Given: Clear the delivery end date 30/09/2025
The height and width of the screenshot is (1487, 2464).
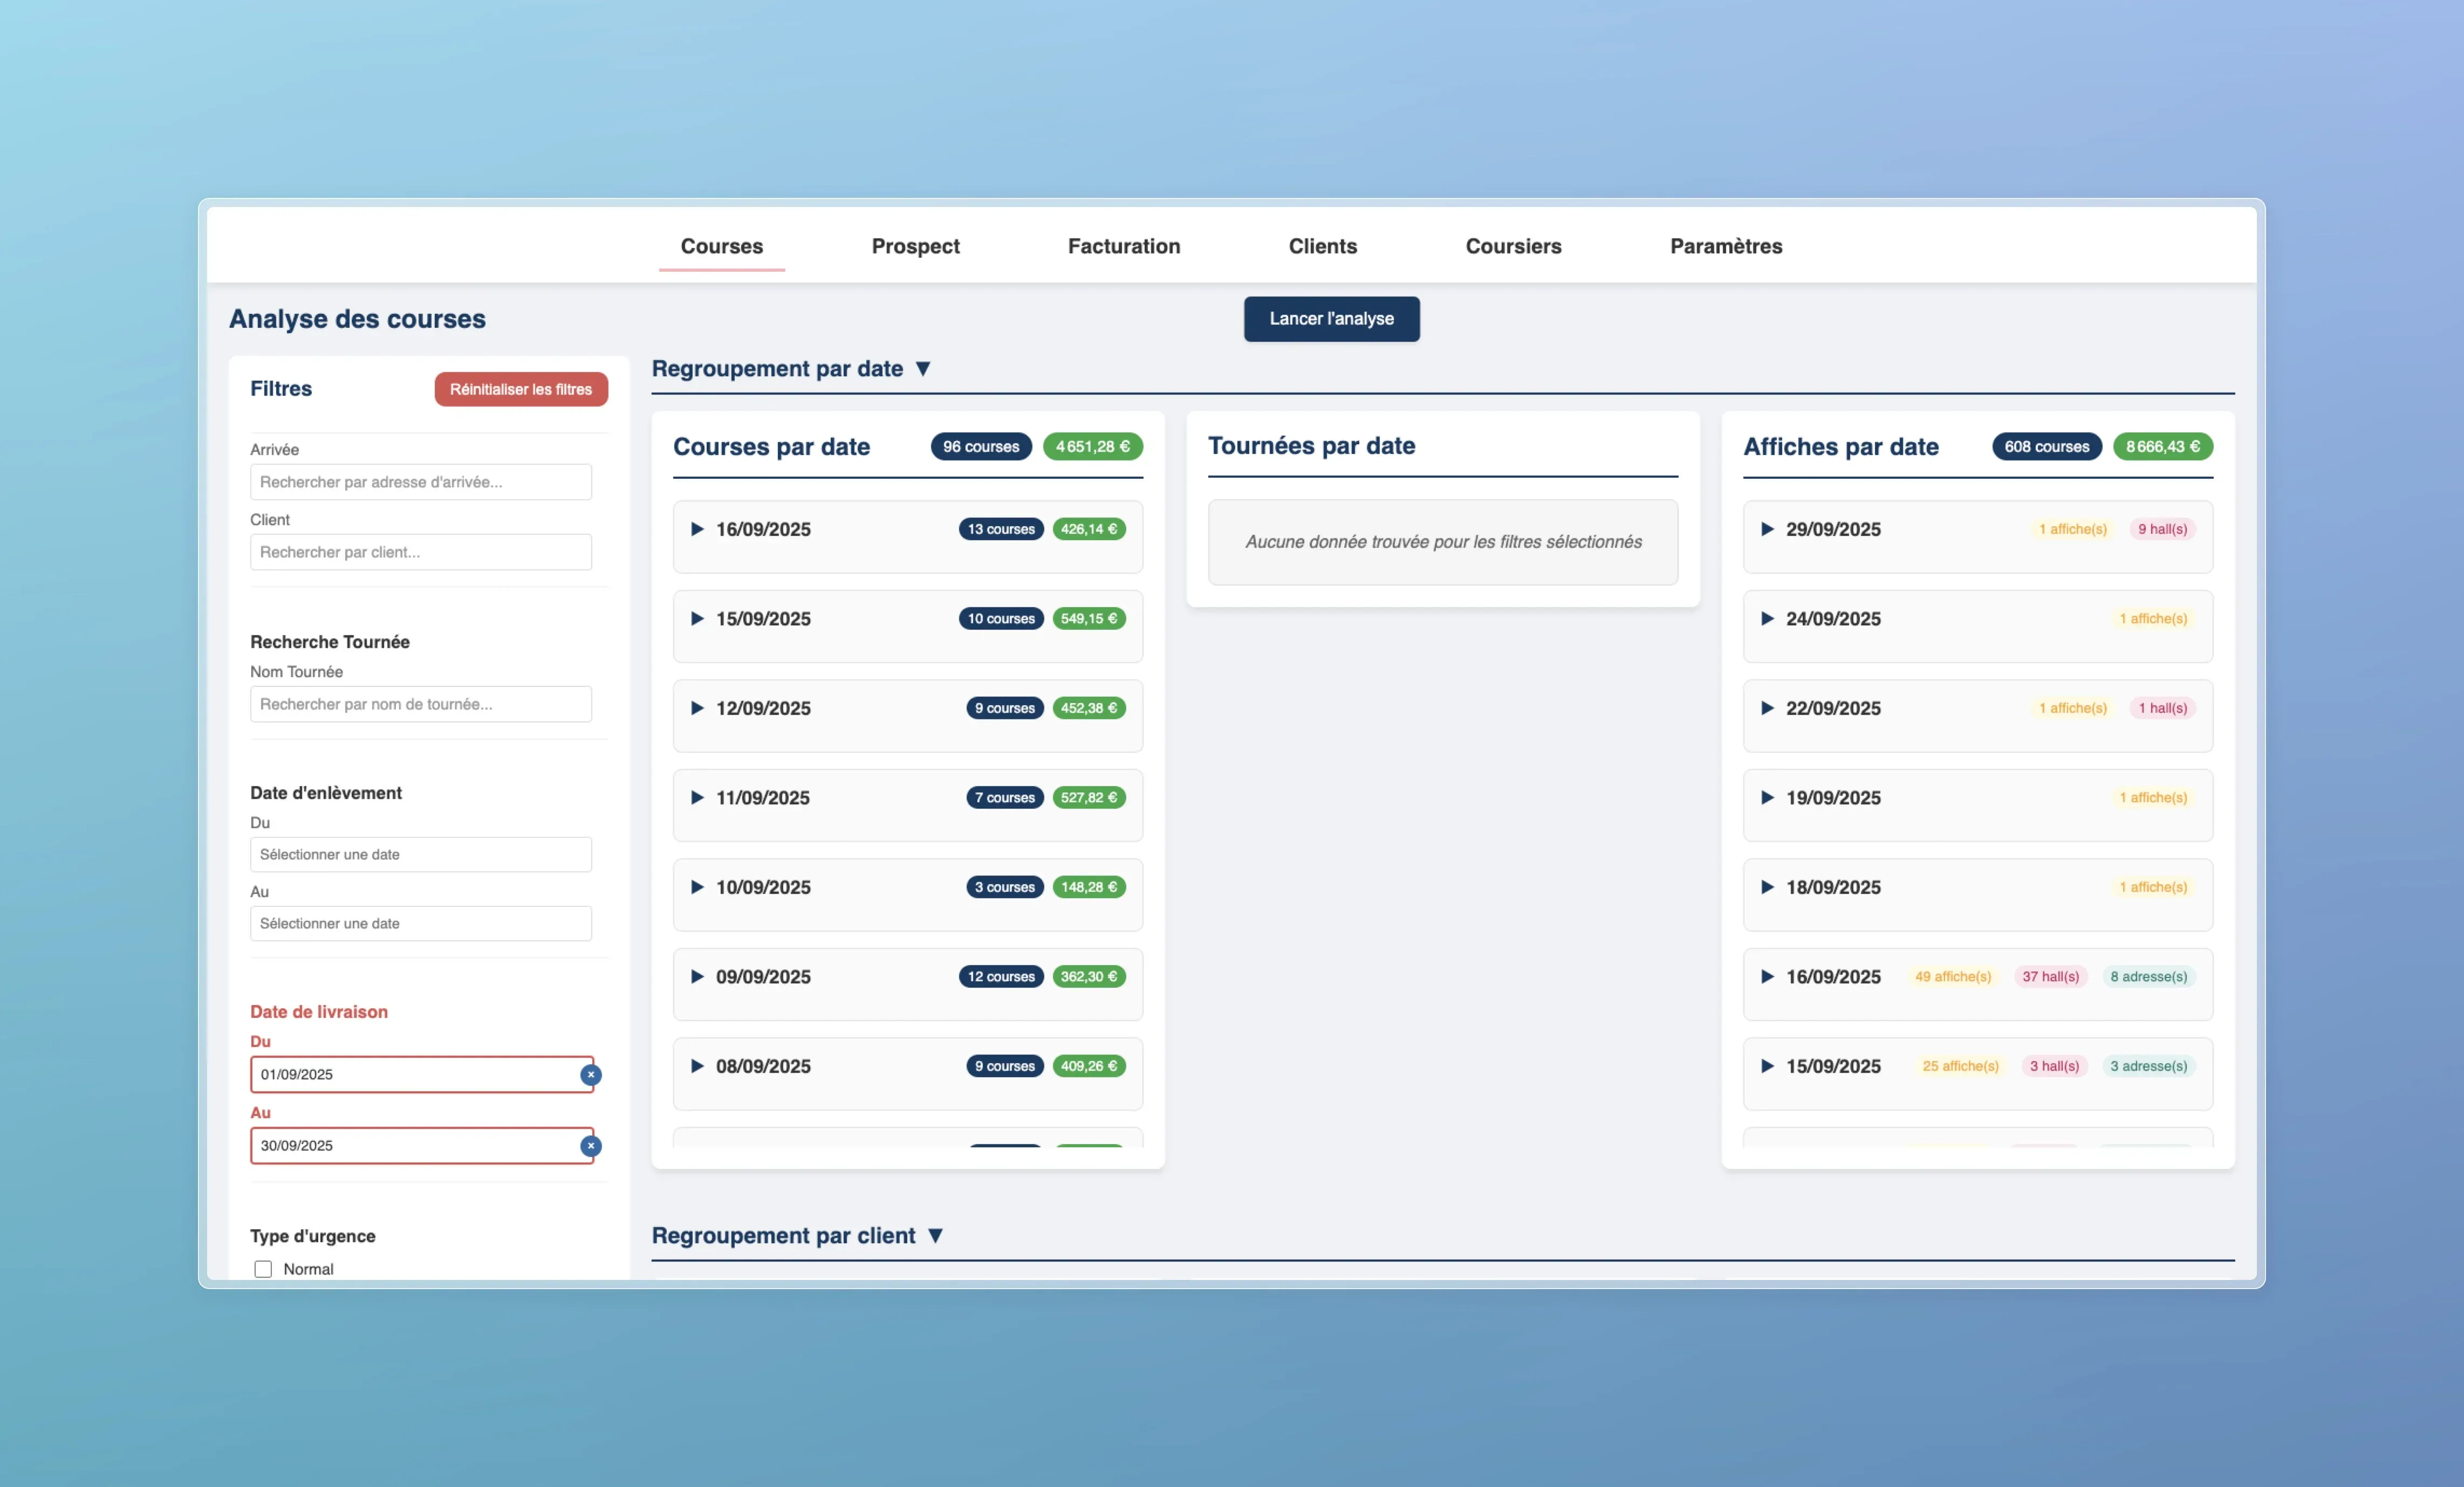Looking at the screenshot, I should (591, 1145).
